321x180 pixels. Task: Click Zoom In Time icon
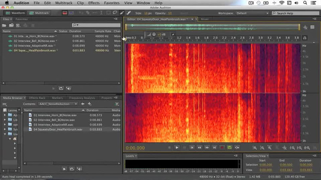tap(270, 148)
